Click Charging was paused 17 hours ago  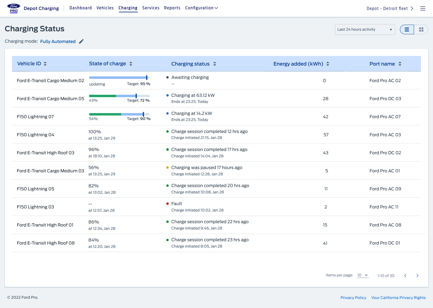click(x=207, y=168)
